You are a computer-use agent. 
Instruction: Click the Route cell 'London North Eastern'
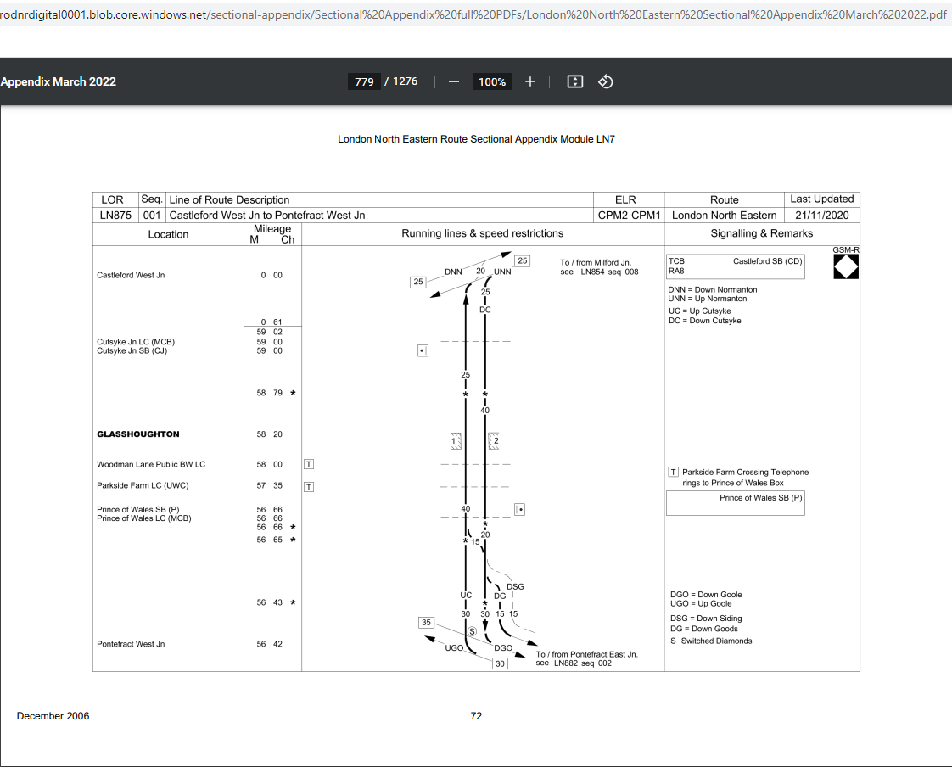click(x=725, y=215)
